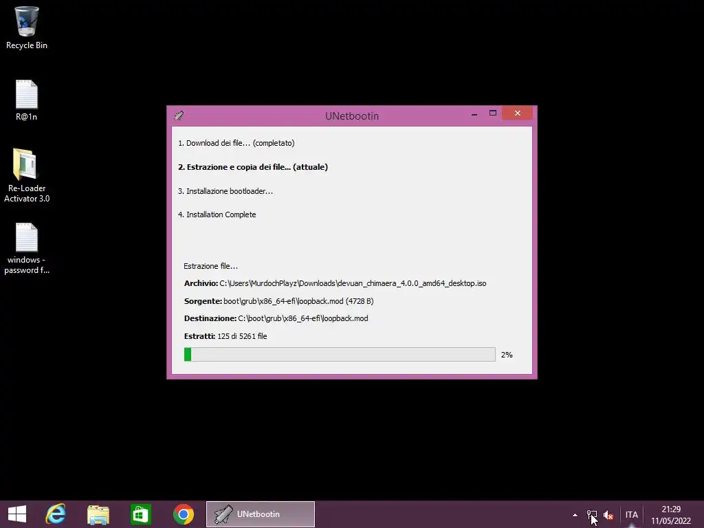This screenshot has height=528, width=704.
Task: Minimize the UNetbootin window
Action: [474, 113]
